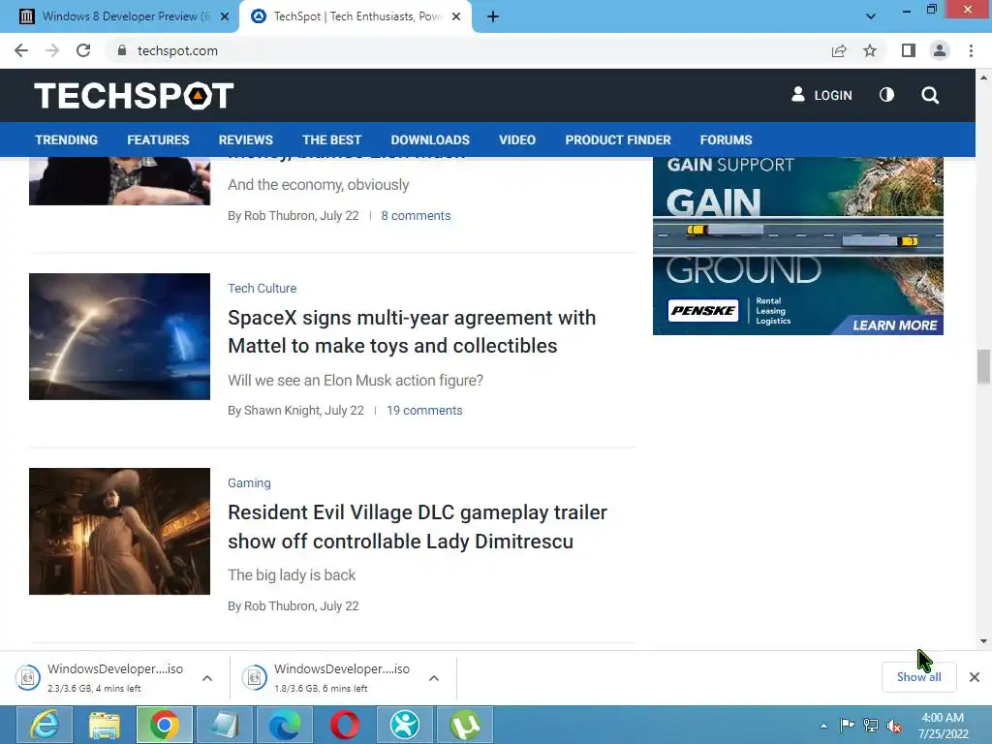Show hidden system tray icons
Viewport: 992px width, 744px height.
[823, 726]
